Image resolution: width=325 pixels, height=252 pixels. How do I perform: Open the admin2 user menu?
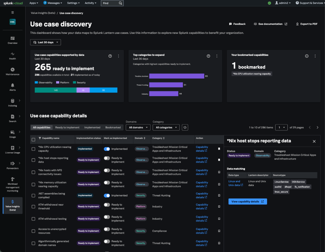(x=283, y=3)
